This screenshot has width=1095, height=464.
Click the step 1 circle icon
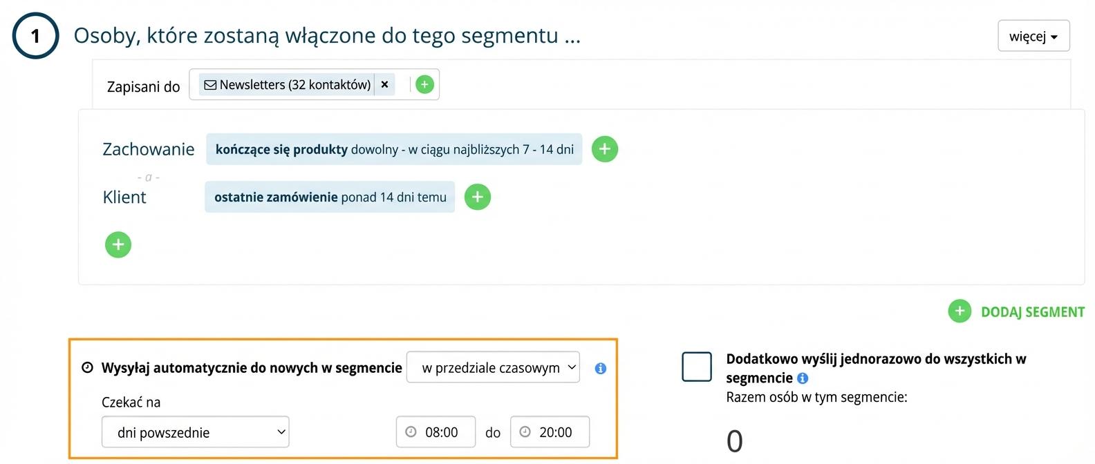35,36
